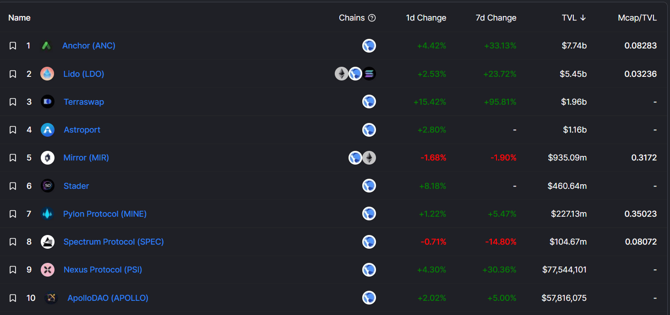Bookmark the ApolloDAO (APOLLO) row

(x=13, y=298)
